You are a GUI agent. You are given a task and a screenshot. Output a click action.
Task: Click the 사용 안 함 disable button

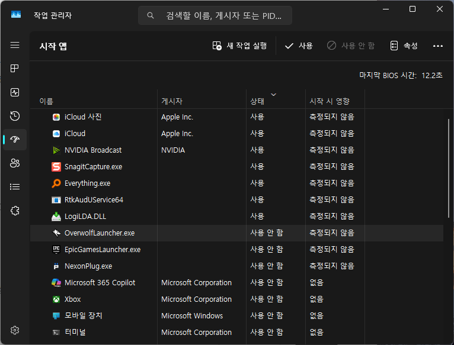click(351, 46)
